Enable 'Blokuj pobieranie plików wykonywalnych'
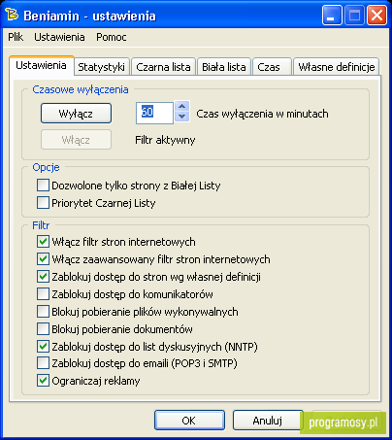 coord(43,312)
